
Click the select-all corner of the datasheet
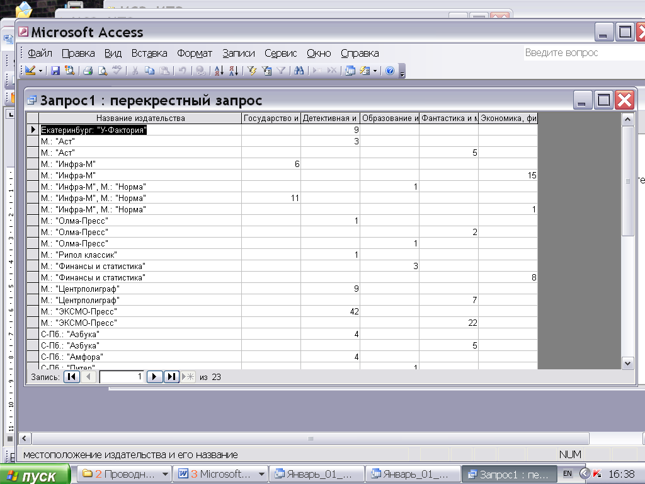pos(33,118)
